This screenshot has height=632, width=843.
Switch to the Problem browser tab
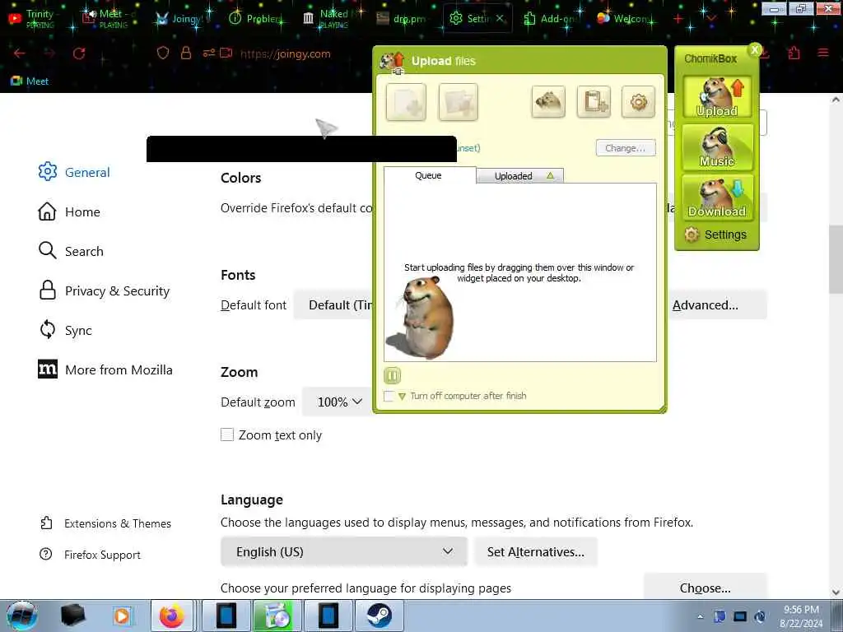(x=256, y=18)
